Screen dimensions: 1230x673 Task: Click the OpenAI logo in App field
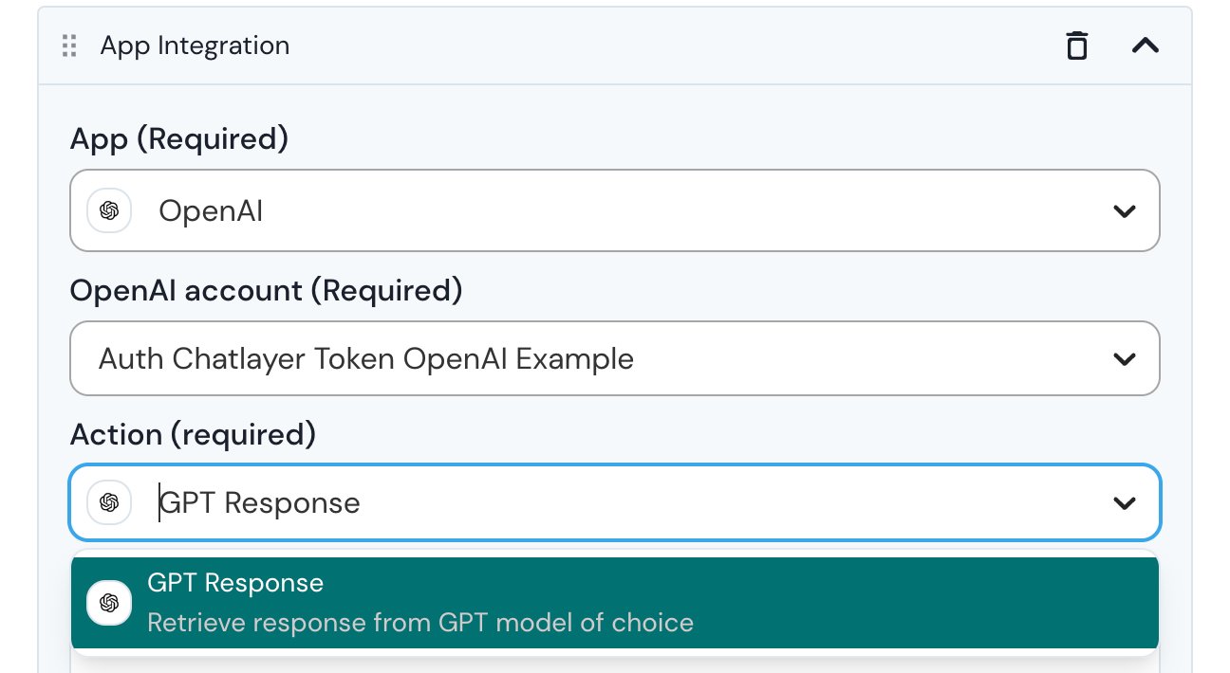click(x=109, y=210)
